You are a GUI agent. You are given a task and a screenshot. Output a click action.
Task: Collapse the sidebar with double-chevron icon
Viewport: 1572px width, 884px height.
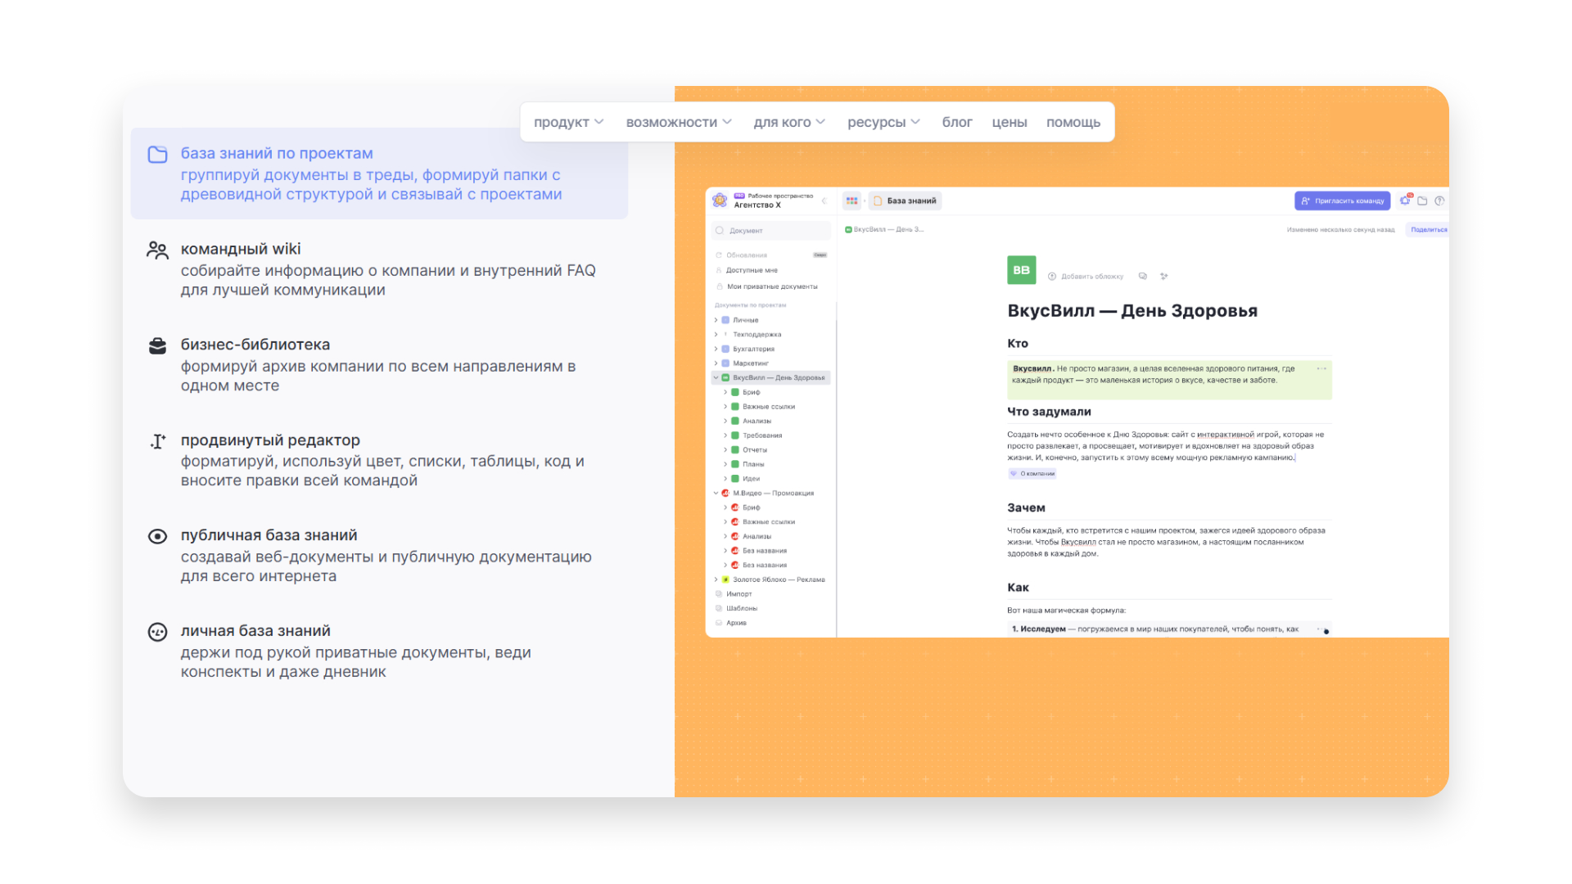(824, 201)
